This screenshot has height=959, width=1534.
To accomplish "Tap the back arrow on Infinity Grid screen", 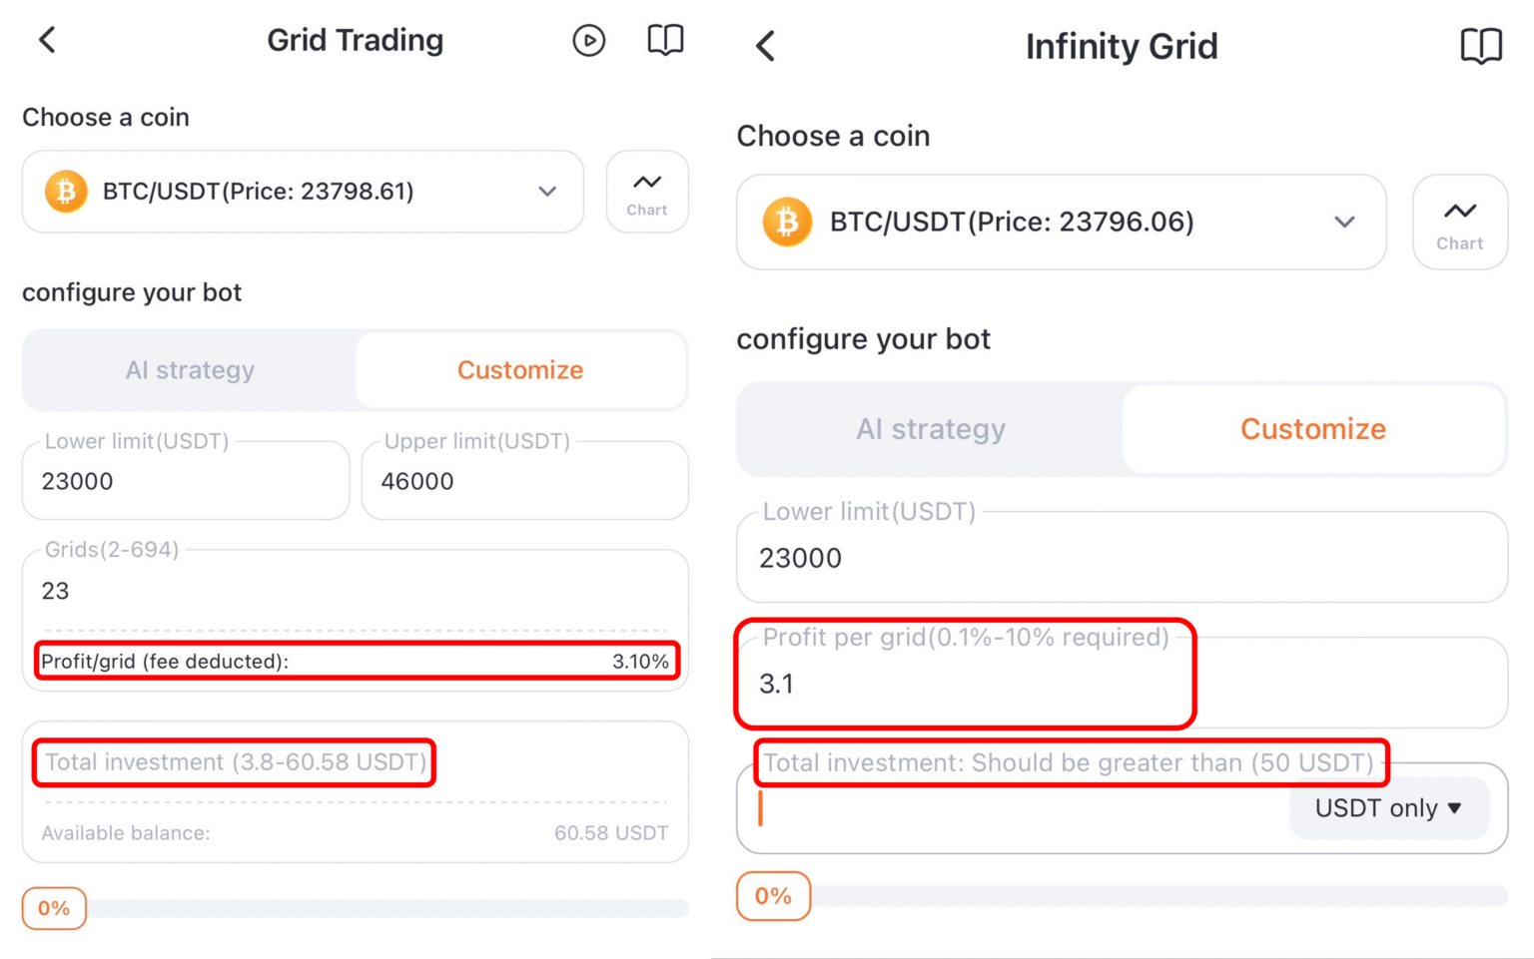I will (x=765, y=45).
